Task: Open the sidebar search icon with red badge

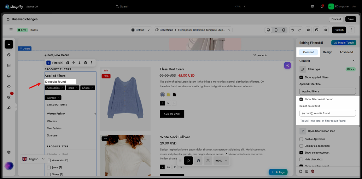Action: click(x=9, y=97)
